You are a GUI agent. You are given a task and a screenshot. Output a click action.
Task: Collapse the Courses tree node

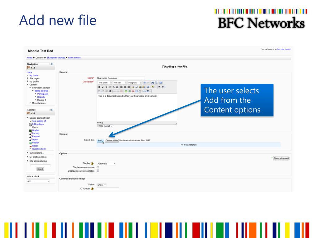(28, 84)
